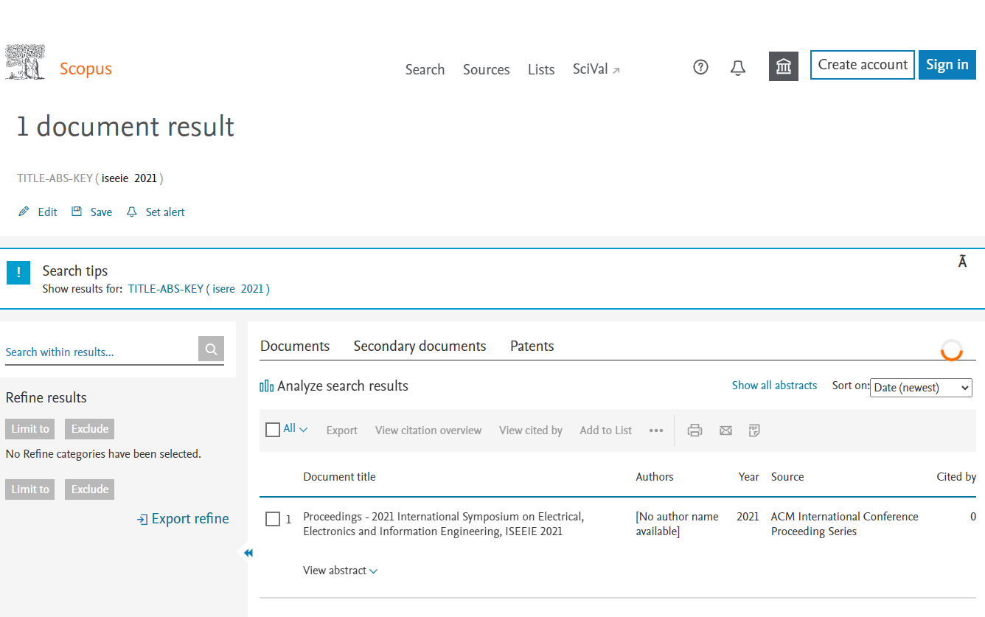985x617 pixels.
Task: Click the Sign in button
Action: pyautogui.click(x=947, y=65)
